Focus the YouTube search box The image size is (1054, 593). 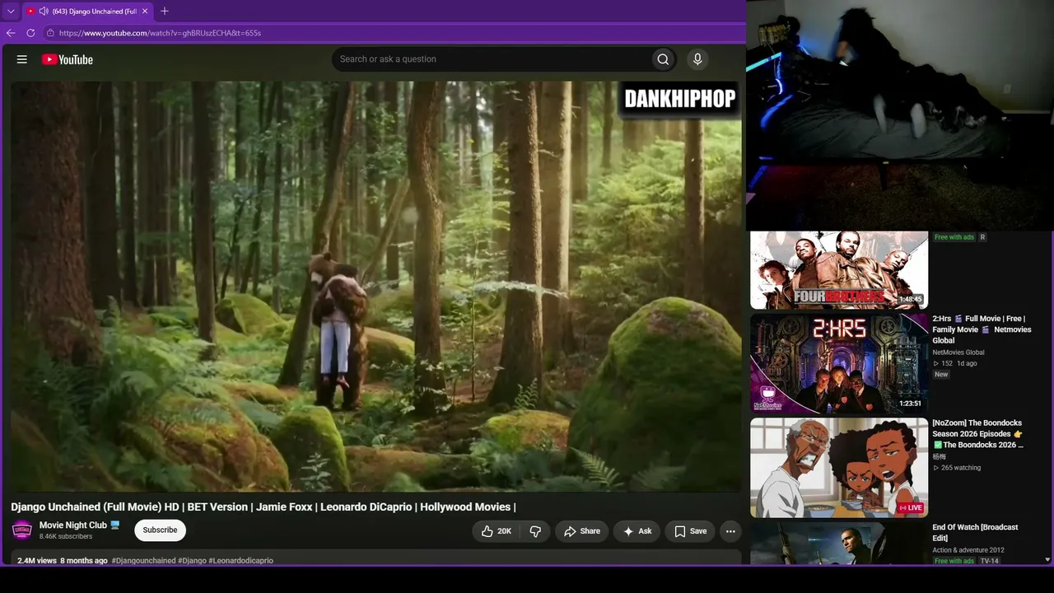tap(491, 59)
